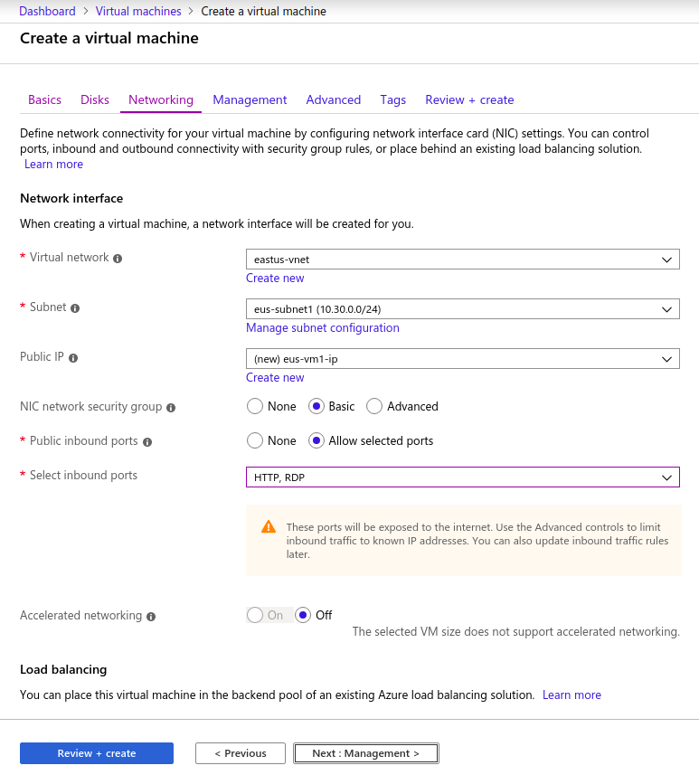Click the 'Select inbound ports' label
Image resolution: width=699 pixels, height=775 pixels.
pos(83,476)
